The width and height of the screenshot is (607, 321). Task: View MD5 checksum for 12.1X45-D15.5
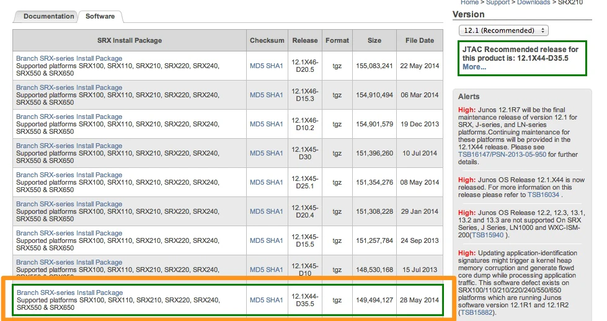pos(257,240)
